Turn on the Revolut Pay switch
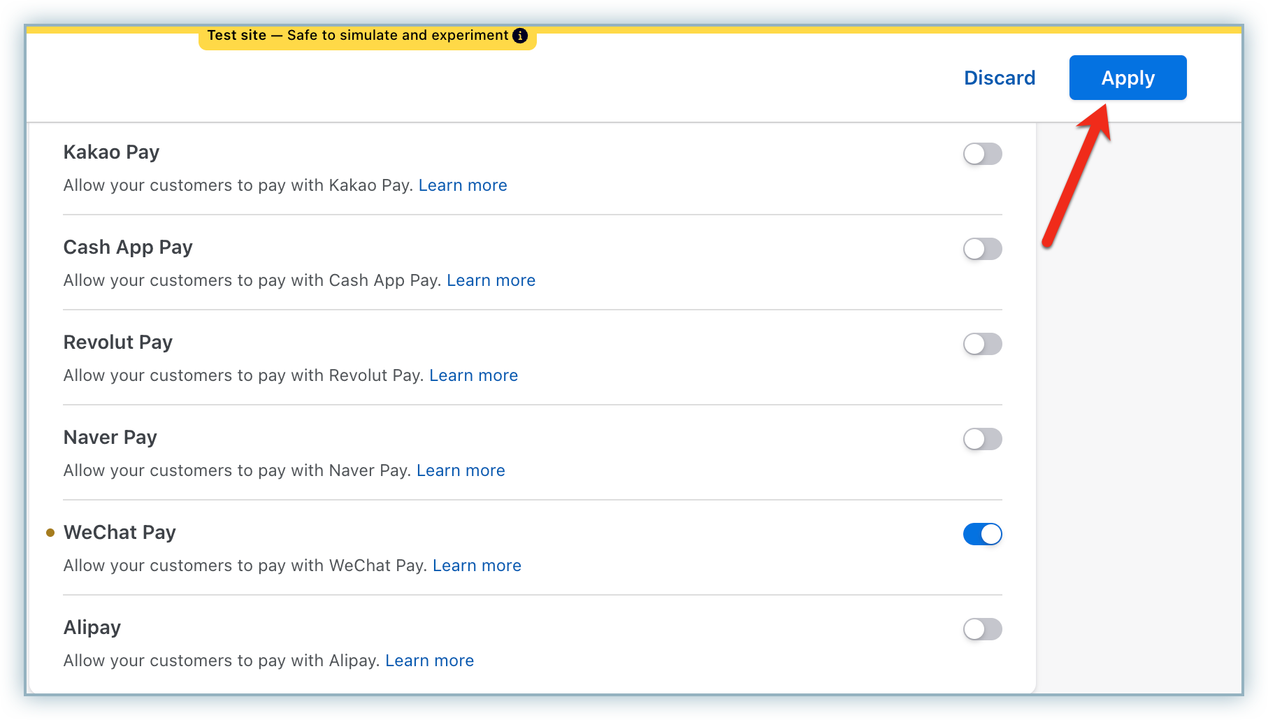Screen dimensions: 1268x720 click(x=982, y=344)
